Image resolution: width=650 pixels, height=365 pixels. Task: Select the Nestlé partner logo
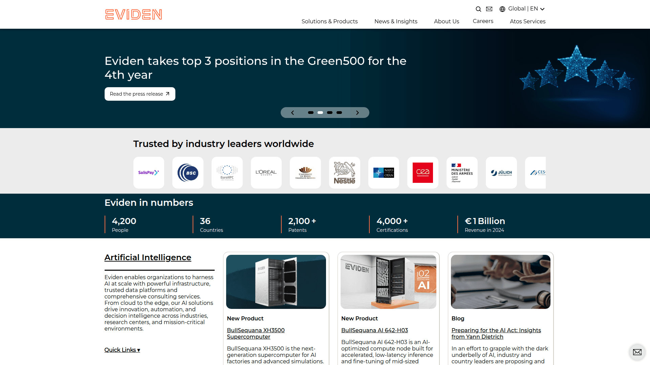(x=344, y=172)
